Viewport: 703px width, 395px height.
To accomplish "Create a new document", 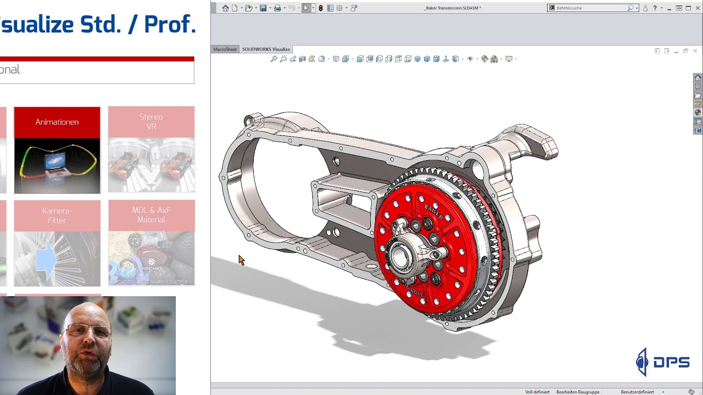I will click(x=235, y=8).
